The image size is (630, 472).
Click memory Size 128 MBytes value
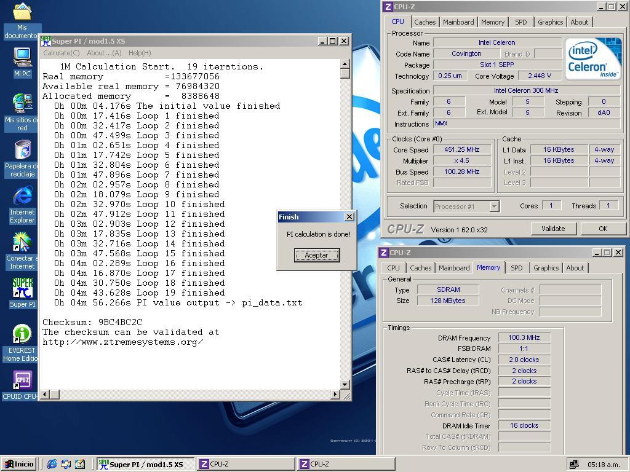[448, 301]
